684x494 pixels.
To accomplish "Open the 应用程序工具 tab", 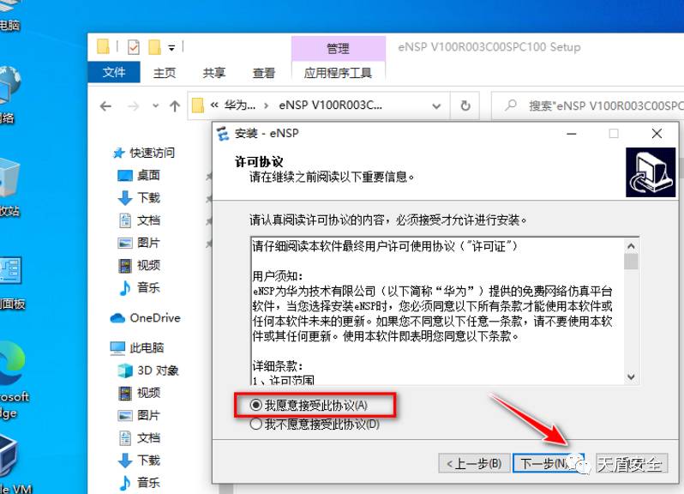I will click(338, 73).
